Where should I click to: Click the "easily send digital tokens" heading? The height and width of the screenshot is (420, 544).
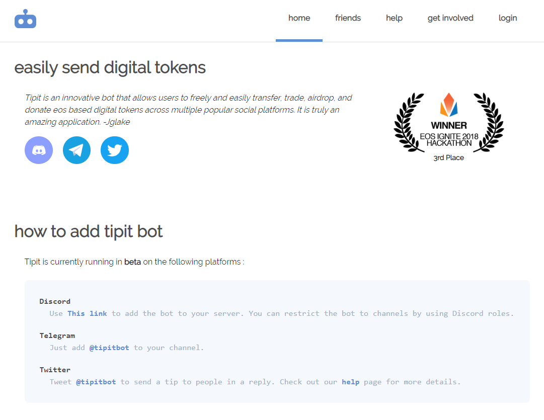point(110,67)
